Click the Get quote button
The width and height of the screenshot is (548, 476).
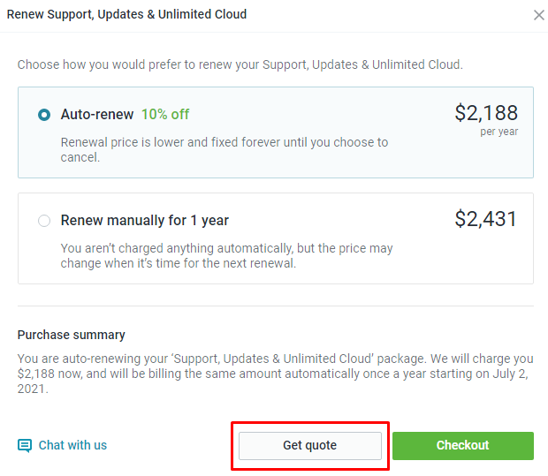(310, 446)
